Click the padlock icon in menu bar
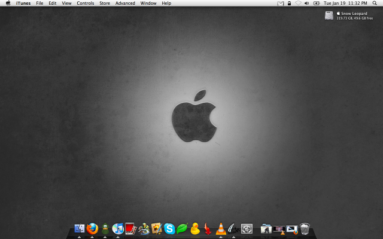The image size is (383, 239). 289,3
